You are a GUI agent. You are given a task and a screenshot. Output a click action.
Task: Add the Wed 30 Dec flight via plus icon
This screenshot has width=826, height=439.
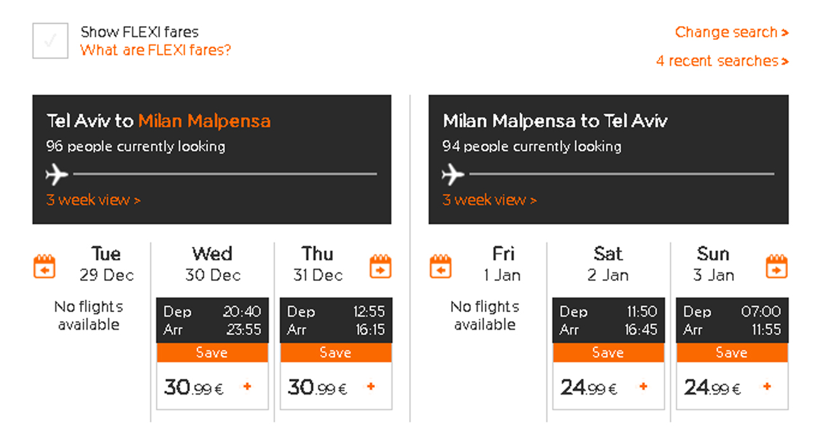point(247,386)
